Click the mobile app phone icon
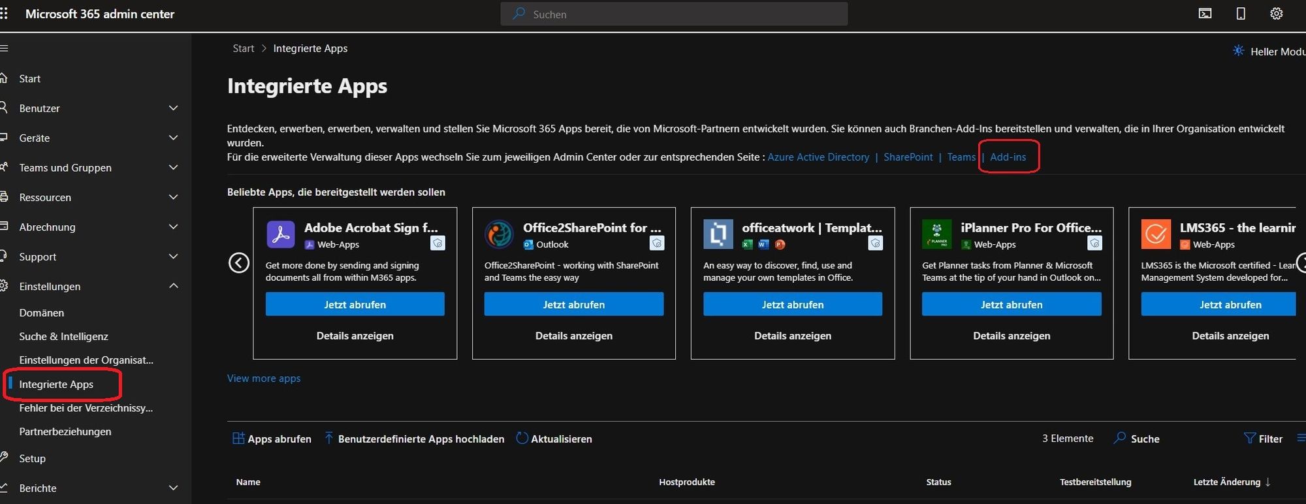The width and height of the screenshot is (1306, 504). (x=1241, y=14)
